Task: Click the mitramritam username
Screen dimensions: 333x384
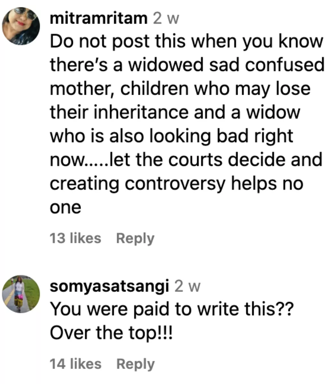Action: [x=98, y=19]
